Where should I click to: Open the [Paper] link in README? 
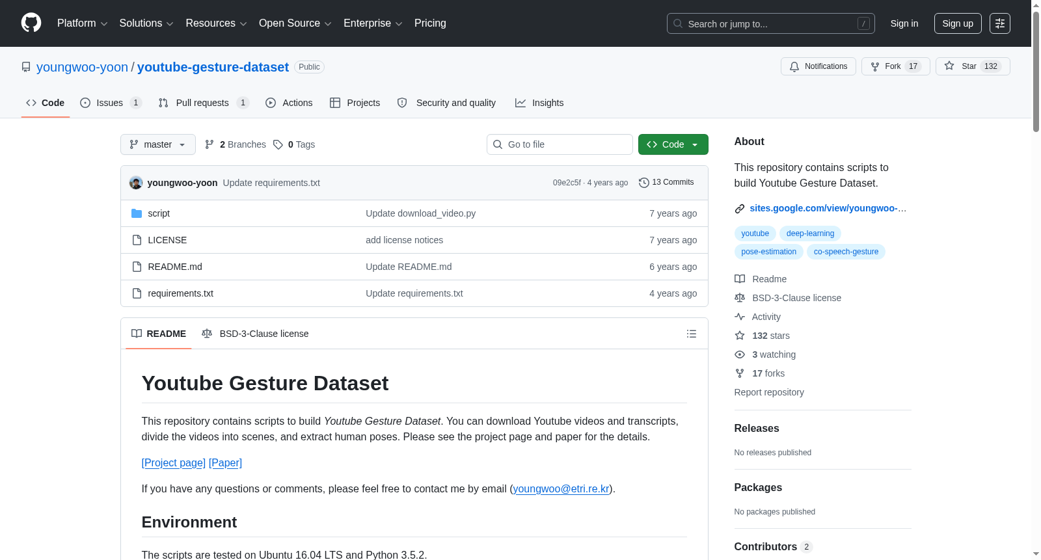(225, 463)
